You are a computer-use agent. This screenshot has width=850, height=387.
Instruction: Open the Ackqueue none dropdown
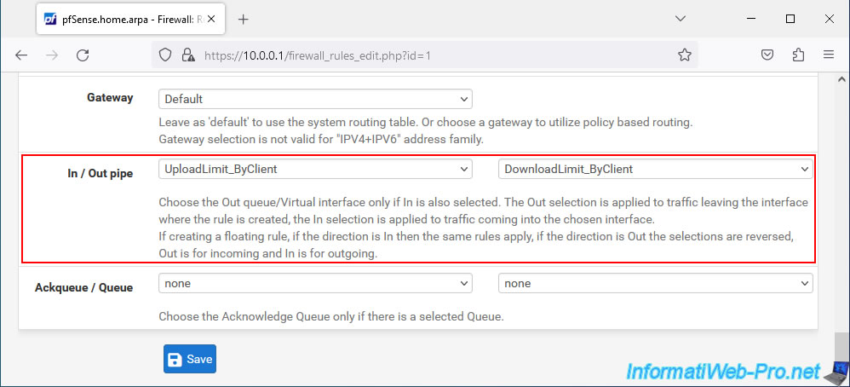click(315, 283)
